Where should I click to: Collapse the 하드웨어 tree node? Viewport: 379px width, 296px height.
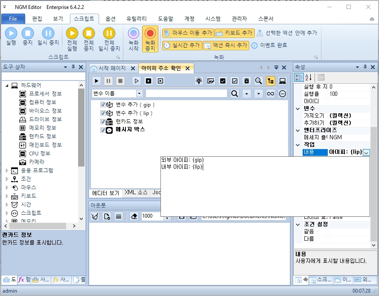[7, 86]
